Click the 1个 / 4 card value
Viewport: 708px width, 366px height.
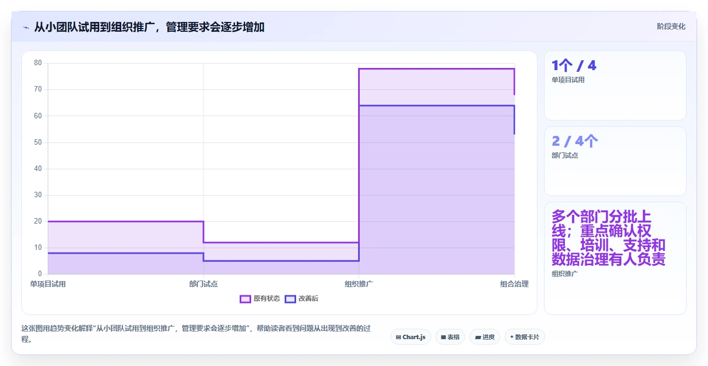pyautogui.click(x=574, y=66)
